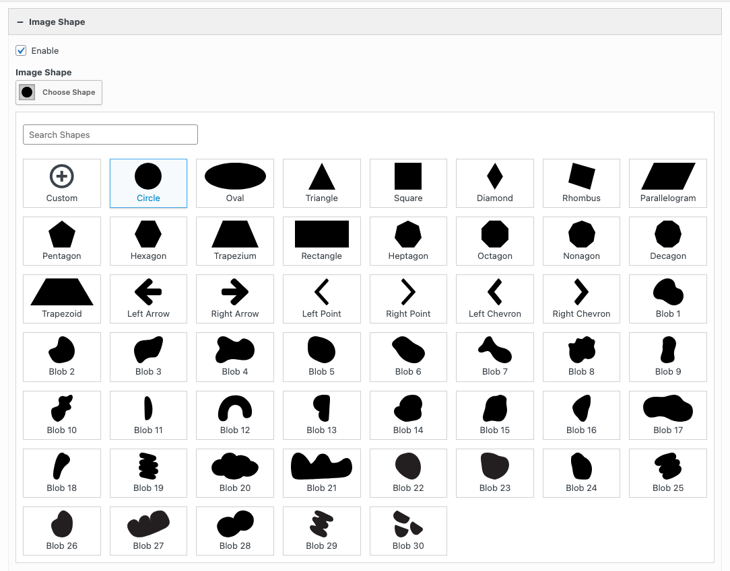This screenshot has width=730, height=571.
Task: Pick the Rhombus shape
Action: (581, 183)
